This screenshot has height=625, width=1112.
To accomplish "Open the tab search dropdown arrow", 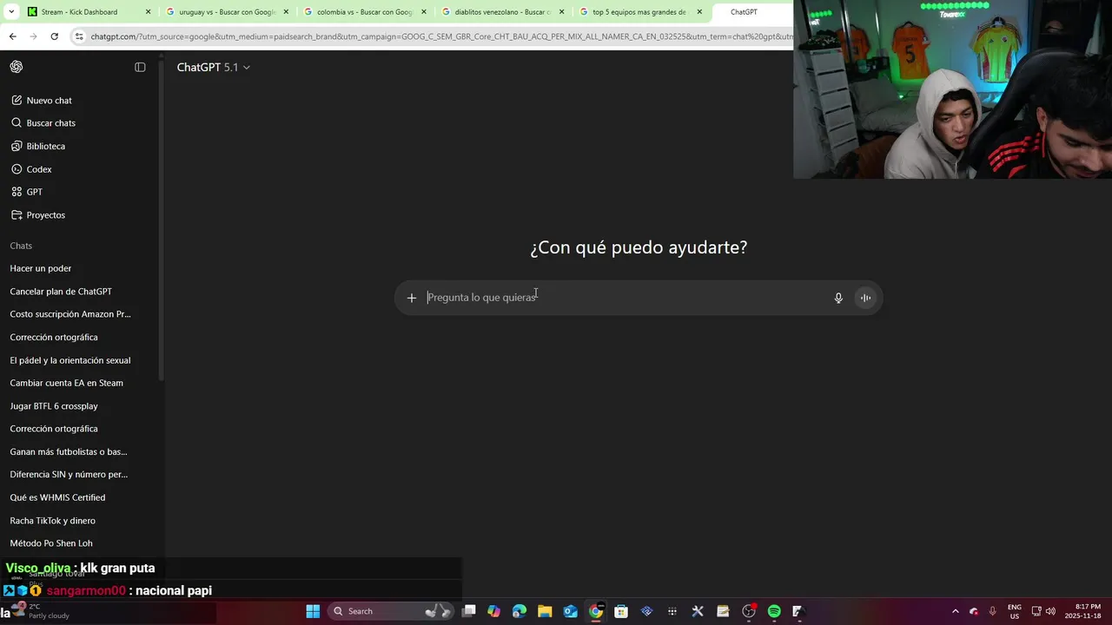I will [x=10, y=12].
